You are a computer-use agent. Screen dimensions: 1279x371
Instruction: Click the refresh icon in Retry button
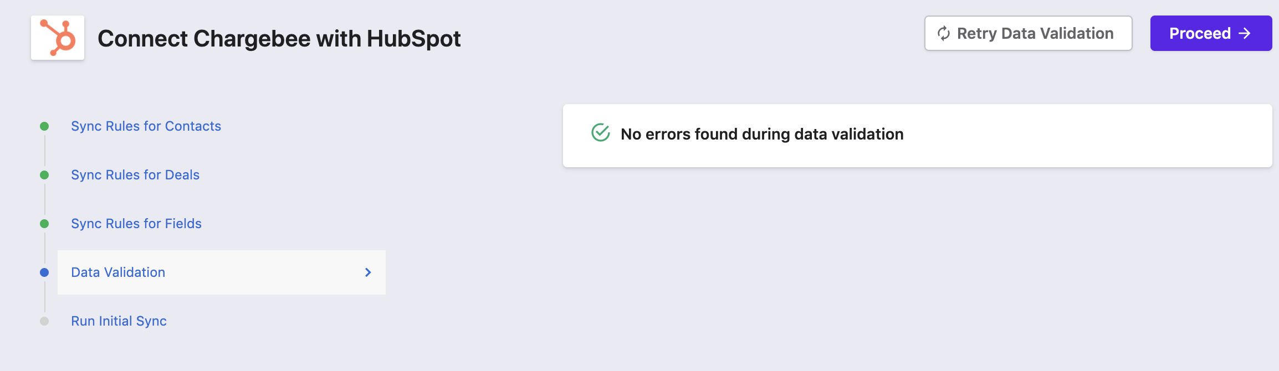coord(943,34)
